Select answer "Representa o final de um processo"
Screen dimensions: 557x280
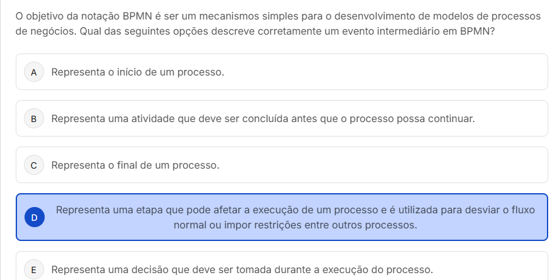(x=135, y=165)
